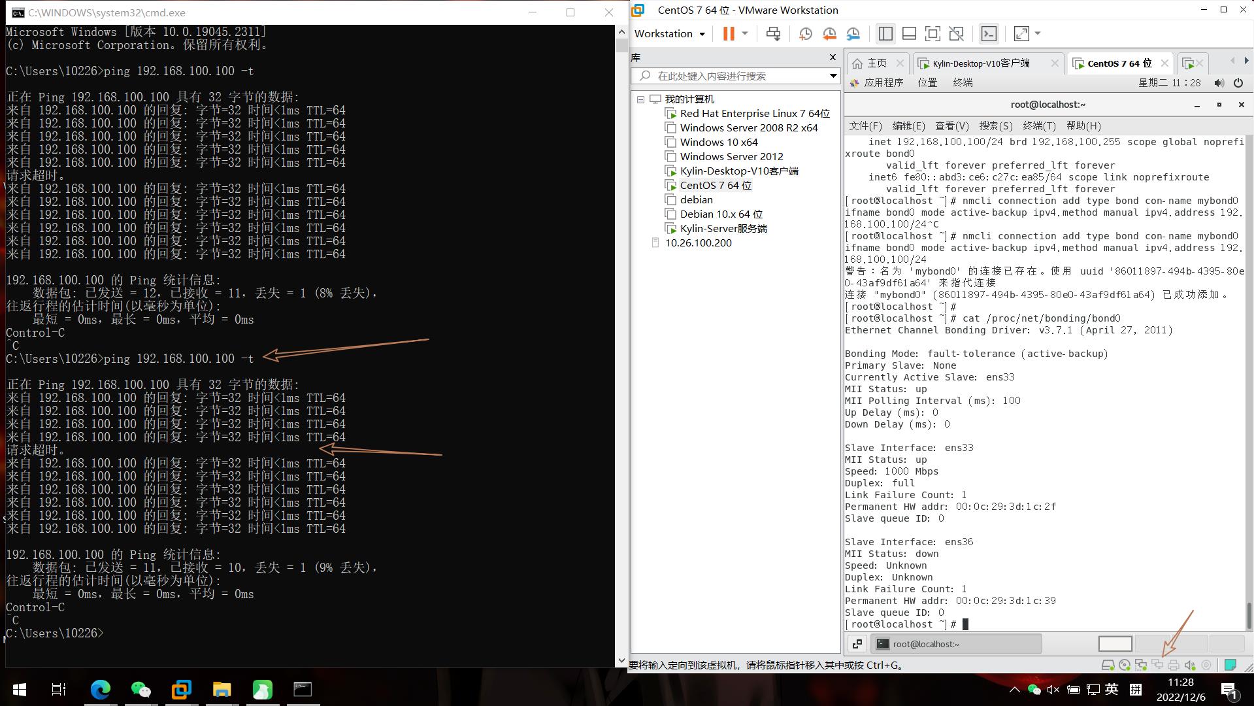Click the root@localhost taskbar button in CentOS
The height and width of the screenshot is (706, 1254).
click(x=957, y=644)
